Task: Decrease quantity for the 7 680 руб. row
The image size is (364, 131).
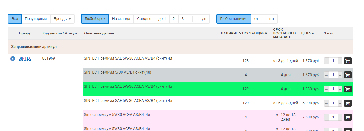Action: point(326,118)
